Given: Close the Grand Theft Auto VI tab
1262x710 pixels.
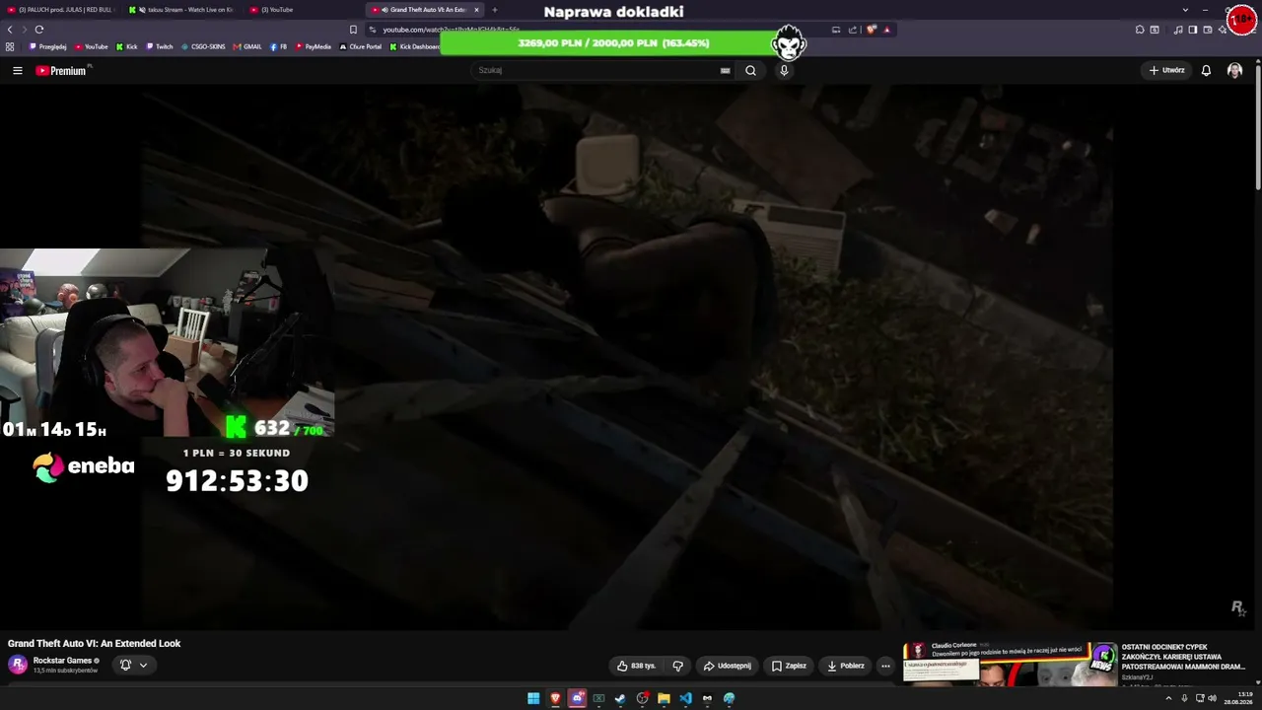Looking at the screenshot, I should [476, 10].
